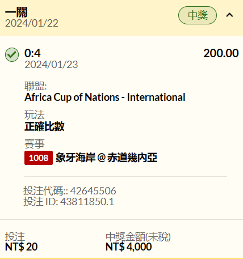The image size is (243, 259).
Task: Open Africa Cup of Nations - International league
Action: (105, 97)
